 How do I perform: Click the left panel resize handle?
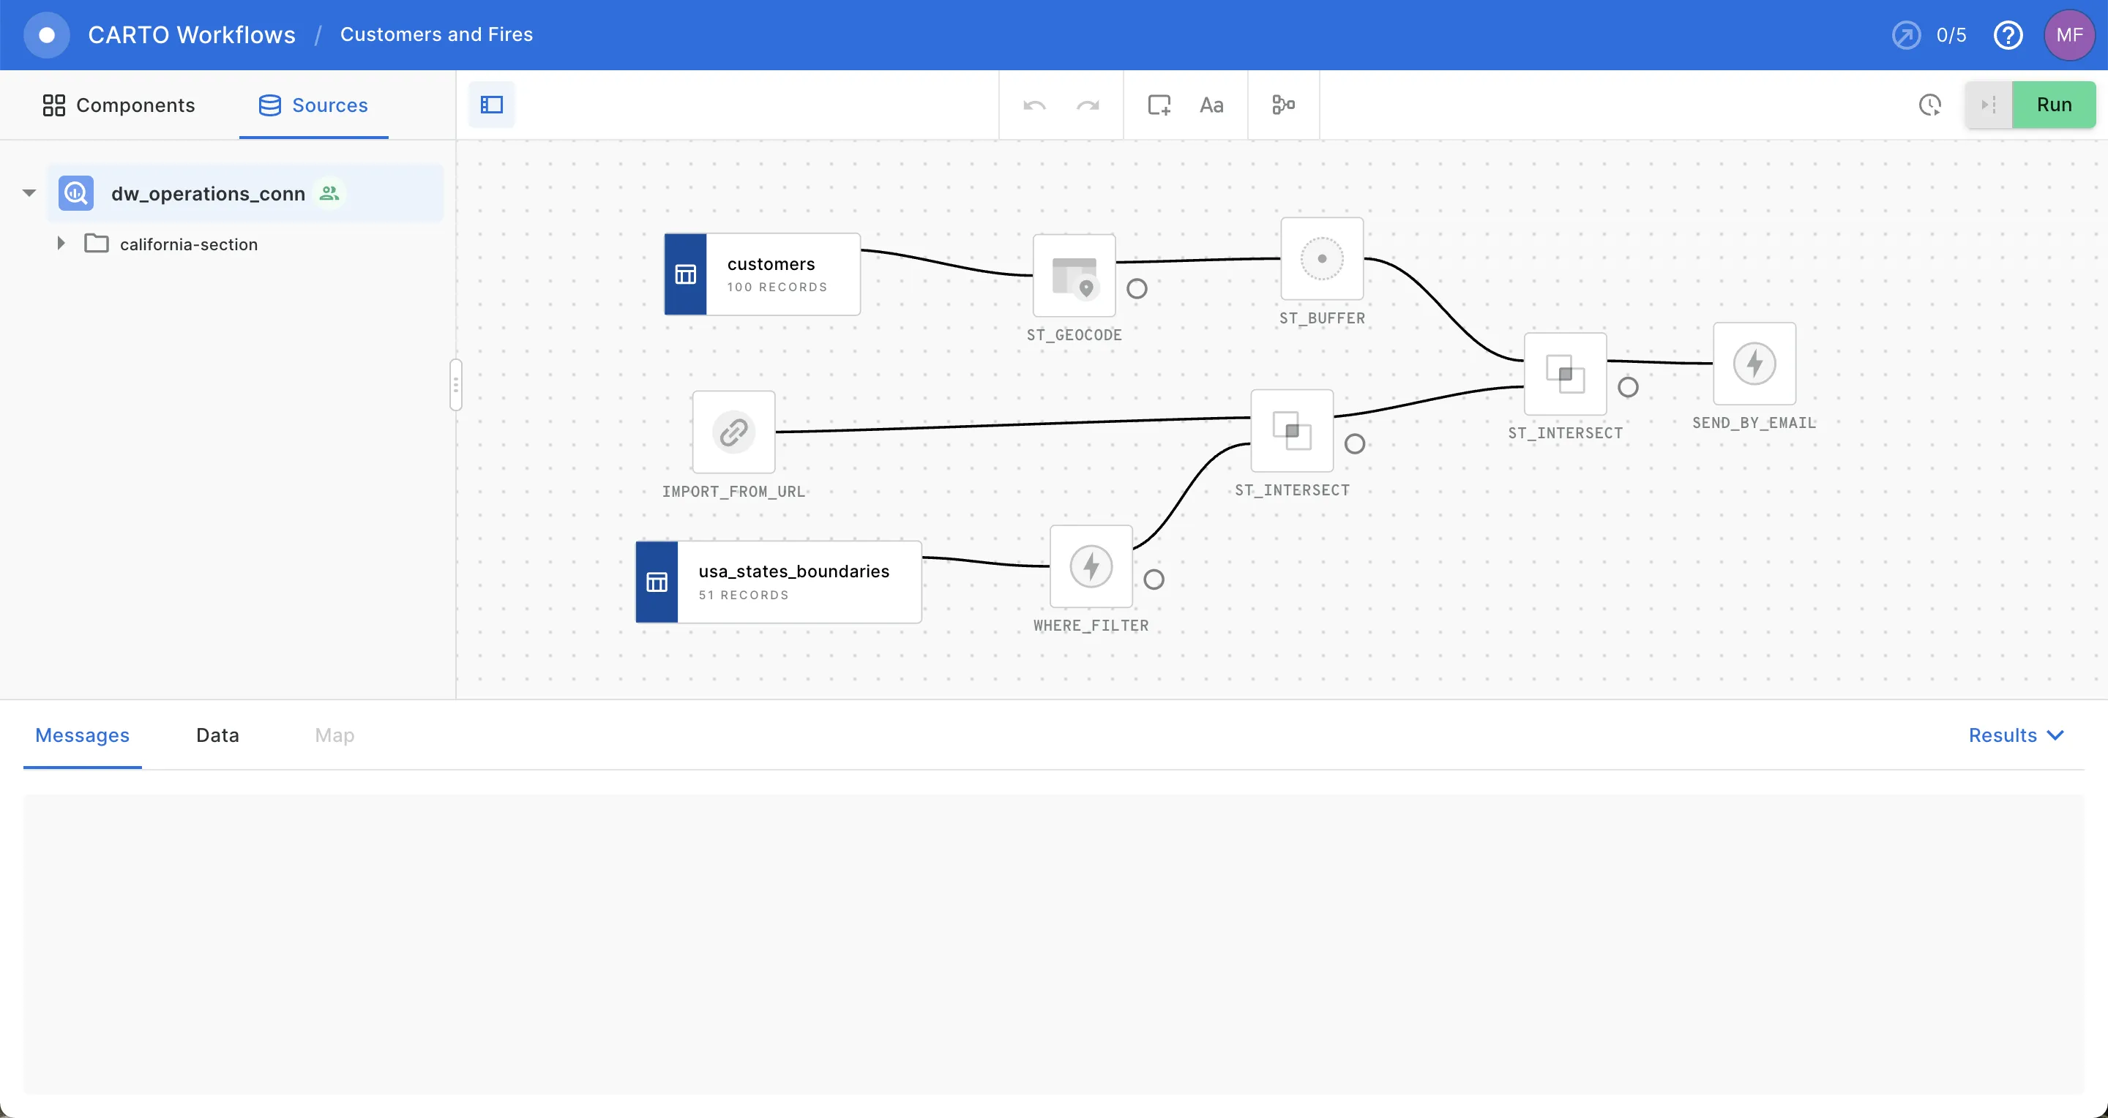(x=456, y=384)
